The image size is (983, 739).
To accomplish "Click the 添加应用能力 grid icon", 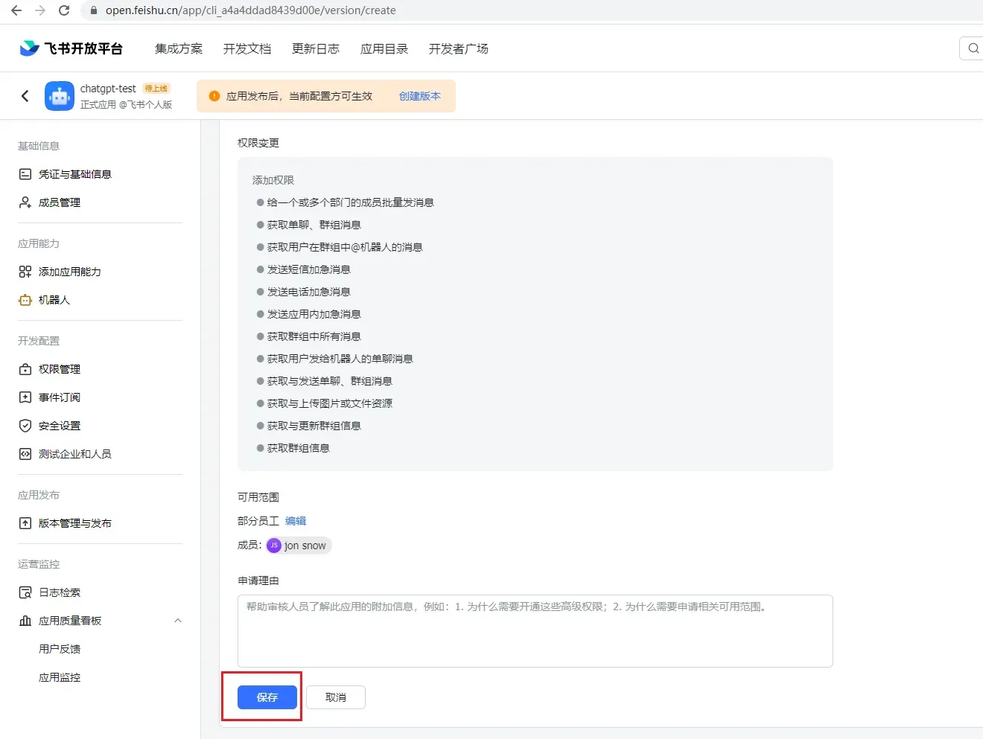I will (25, 272).
